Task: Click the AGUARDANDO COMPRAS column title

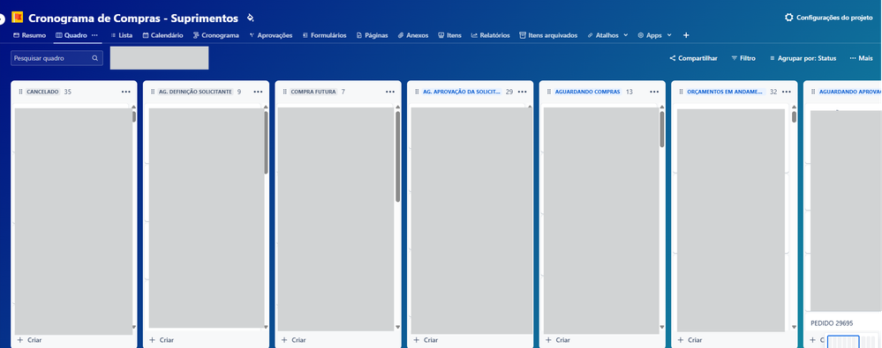Action: 588,92
